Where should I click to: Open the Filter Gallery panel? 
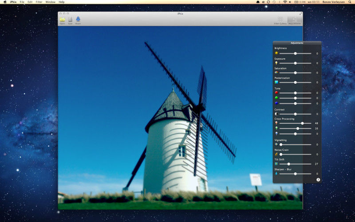coord(280,20)
